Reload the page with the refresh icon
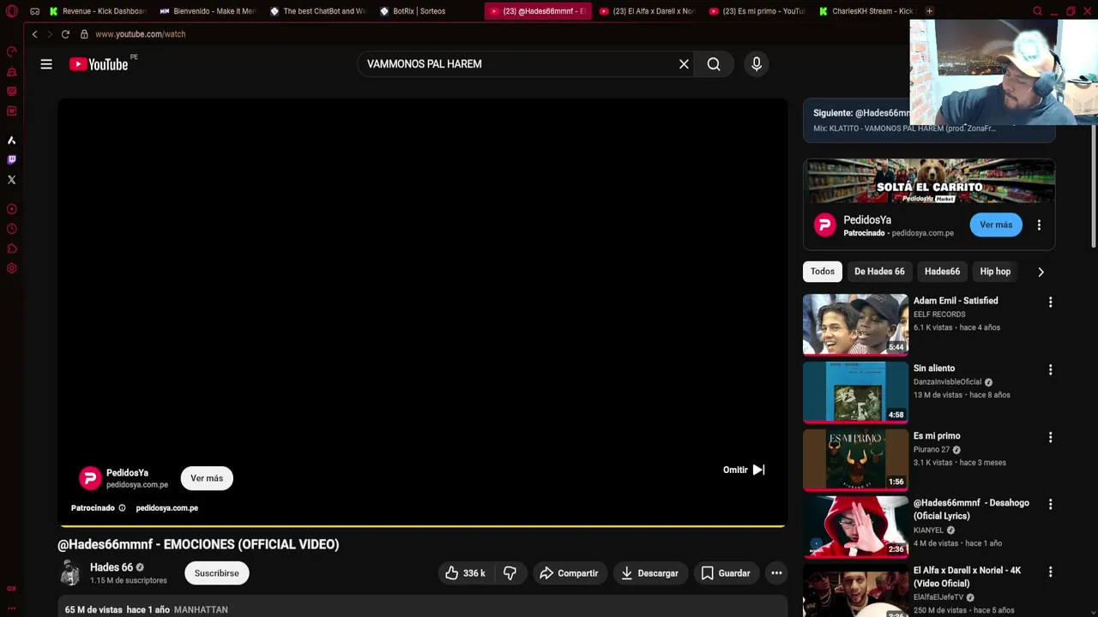This screenshot has height=617, width=1098. pos(65,34)
